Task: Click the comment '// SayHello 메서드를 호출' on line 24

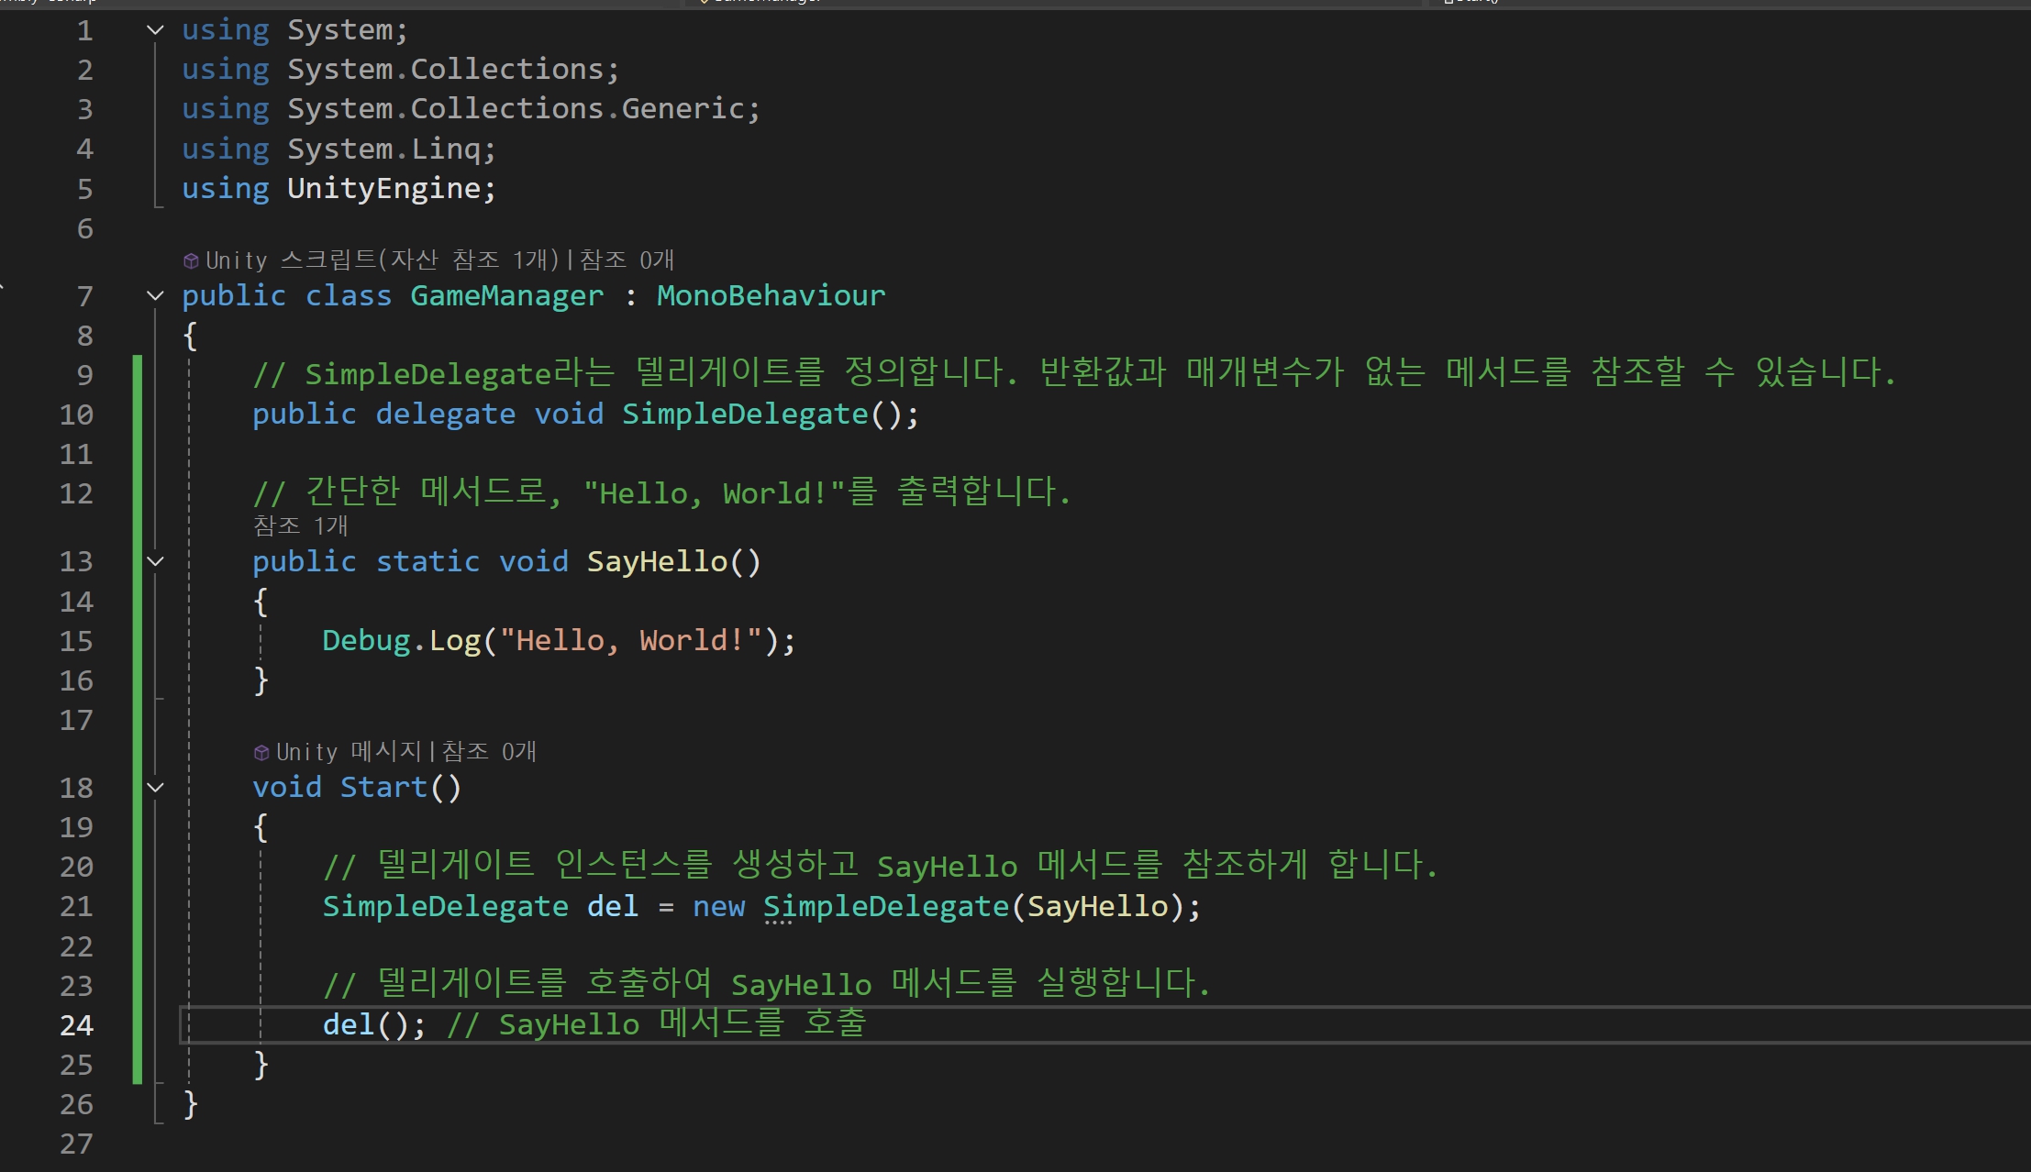Action: 656,1023
